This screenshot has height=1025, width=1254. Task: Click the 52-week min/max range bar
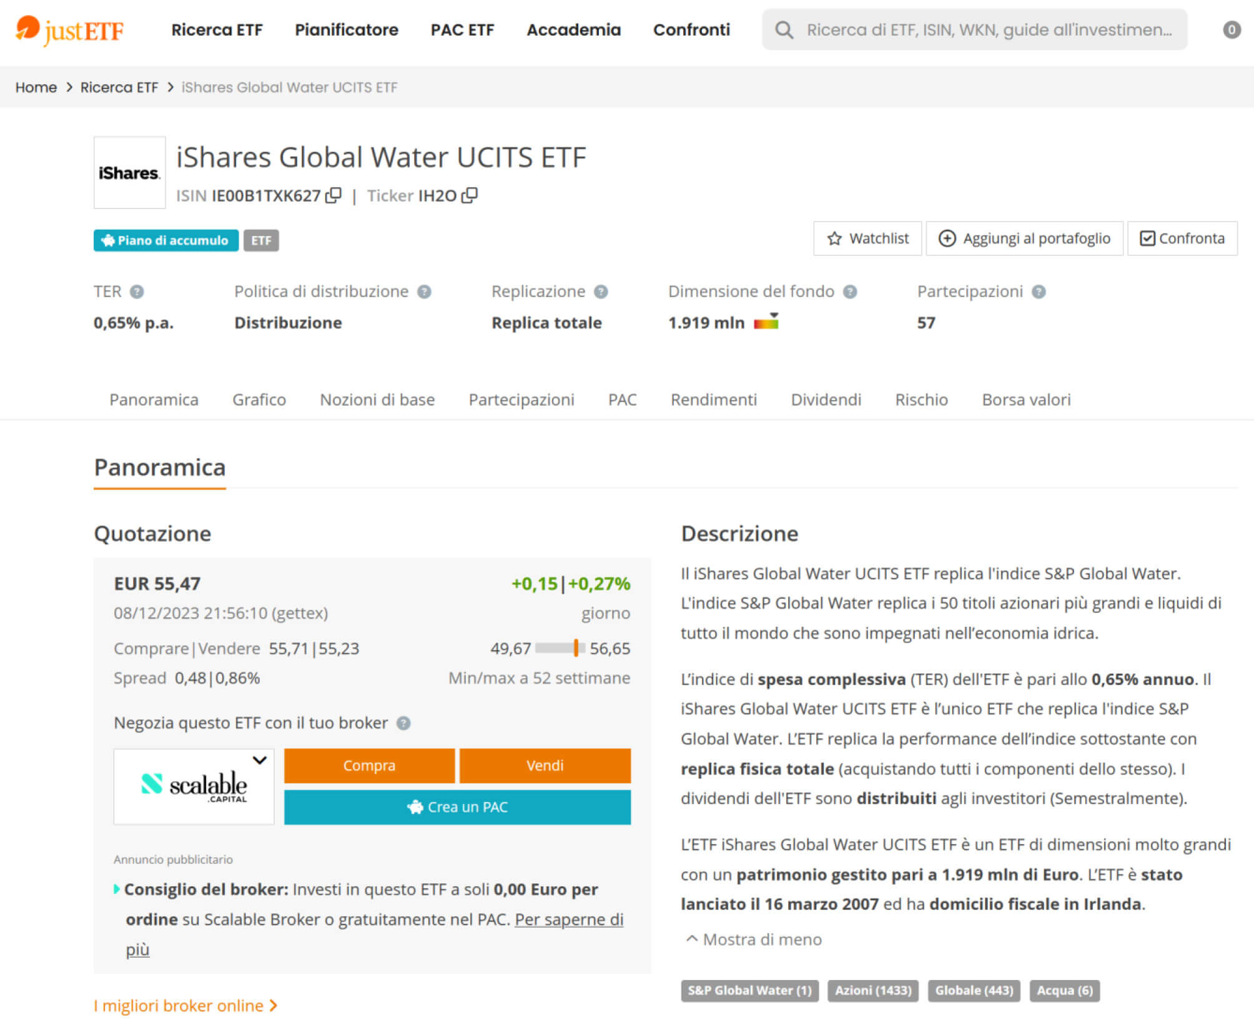tap(560, 648)
